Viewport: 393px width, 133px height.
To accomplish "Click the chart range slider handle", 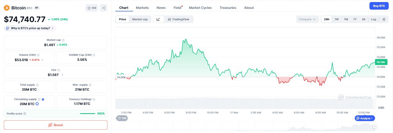I will (375, 126).
